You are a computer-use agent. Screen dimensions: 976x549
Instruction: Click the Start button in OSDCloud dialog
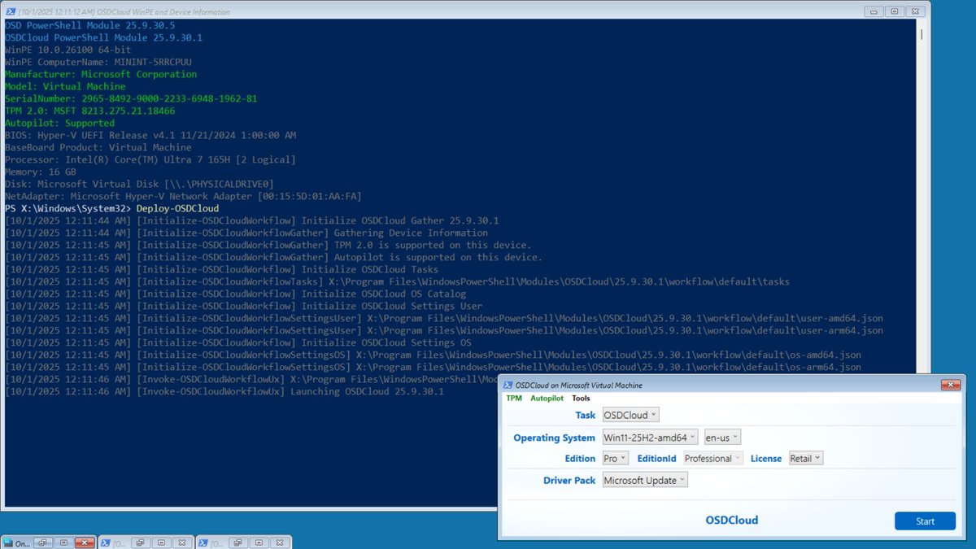coord(926,521)
